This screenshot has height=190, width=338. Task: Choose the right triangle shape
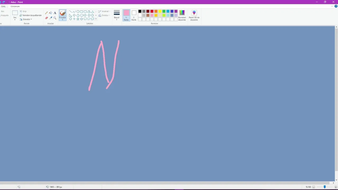click(x=71, y=15)
